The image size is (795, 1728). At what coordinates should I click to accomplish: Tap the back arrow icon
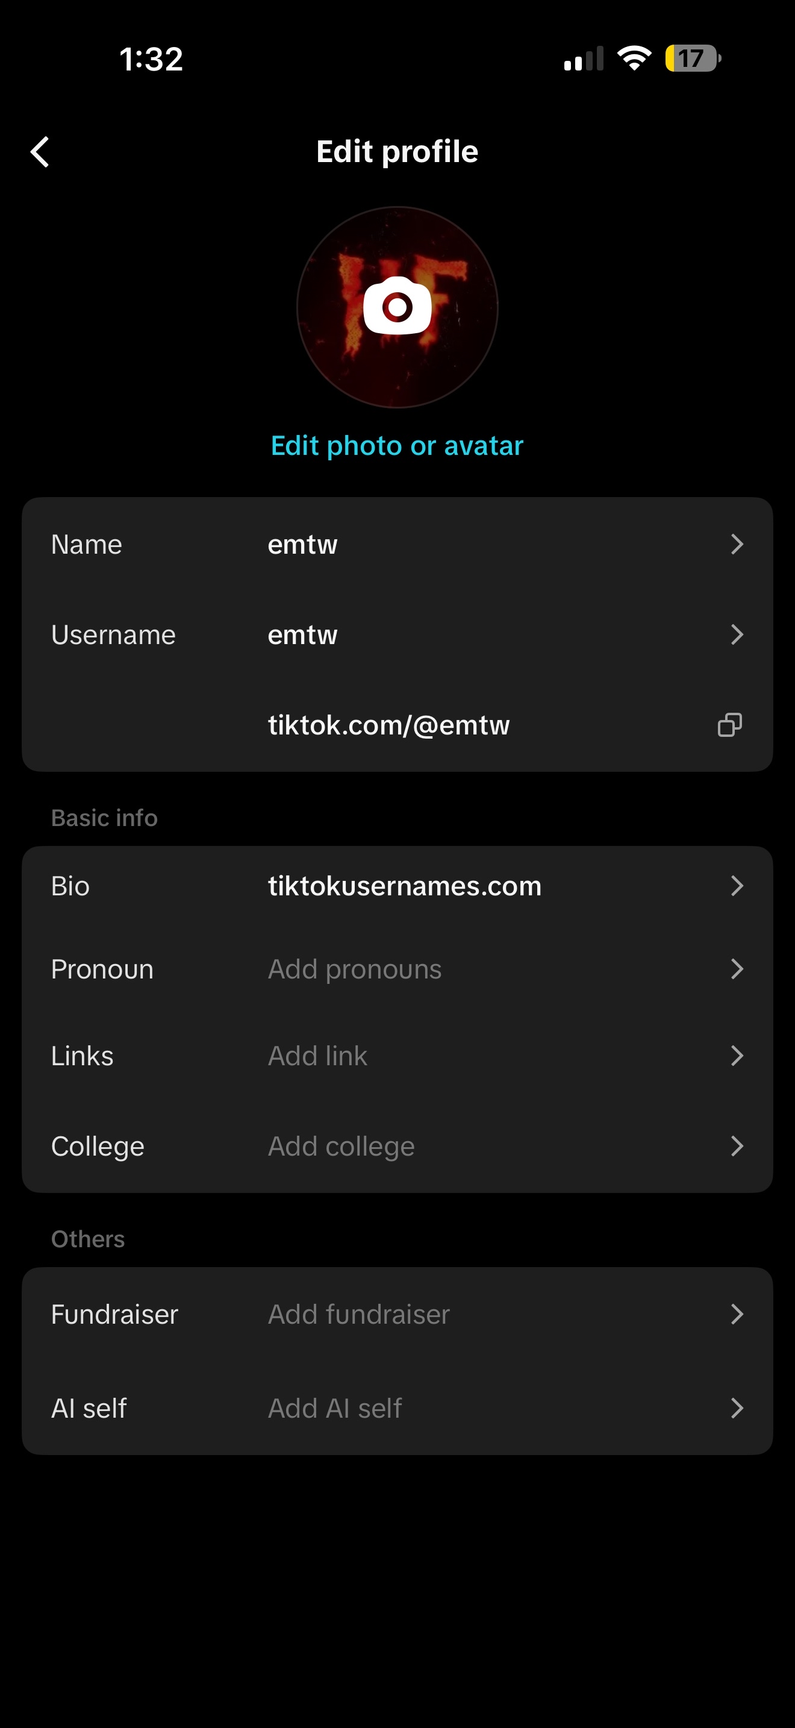coord(40,152)
